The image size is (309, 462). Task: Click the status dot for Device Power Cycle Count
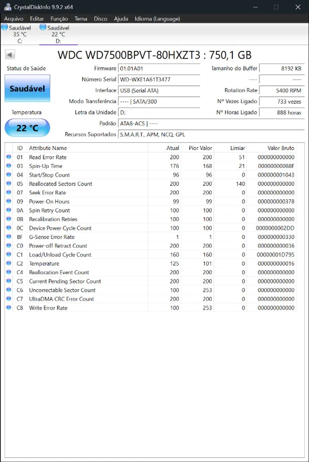click(9, 228)
